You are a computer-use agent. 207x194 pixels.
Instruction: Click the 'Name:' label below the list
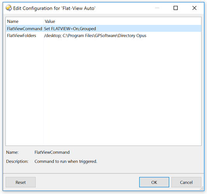click(12, 152)
